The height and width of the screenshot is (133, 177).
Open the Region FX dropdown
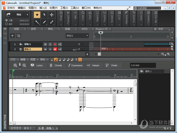[103, 29]
